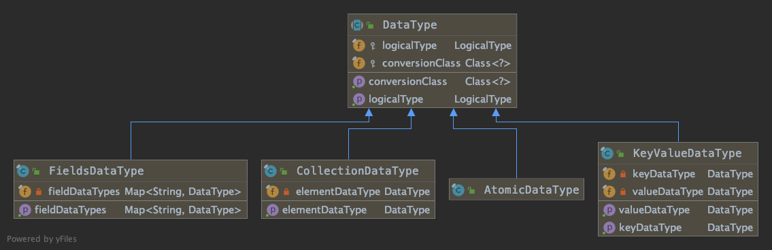Click the field icon for elementDataType
The image size is (772, 250).
coord(272,192)
